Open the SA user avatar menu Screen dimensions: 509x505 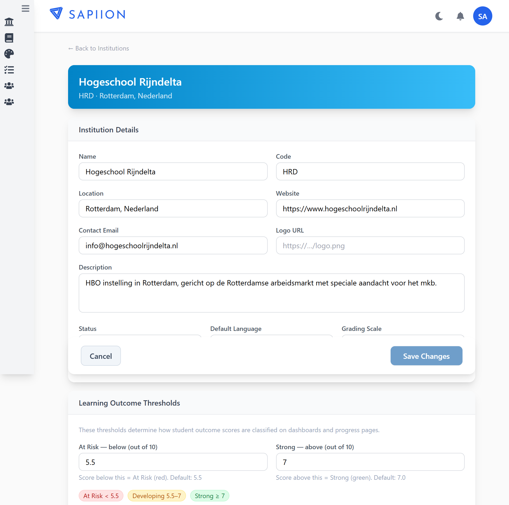click(482, 16)
